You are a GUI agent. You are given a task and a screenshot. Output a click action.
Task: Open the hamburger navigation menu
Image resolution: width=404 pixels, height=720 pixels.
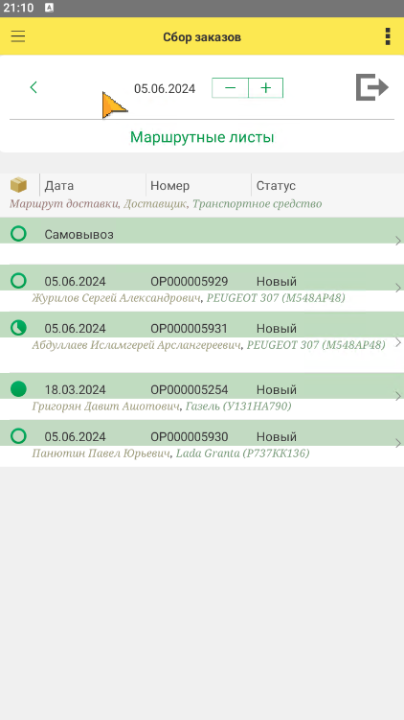coord(18,36)
